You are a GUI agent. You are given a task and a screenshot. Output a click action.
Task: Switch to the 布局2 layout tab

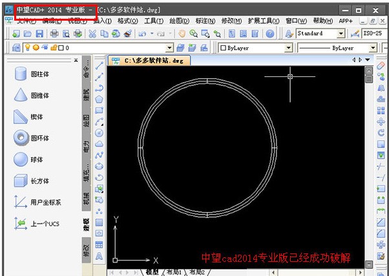coord(197,272)
